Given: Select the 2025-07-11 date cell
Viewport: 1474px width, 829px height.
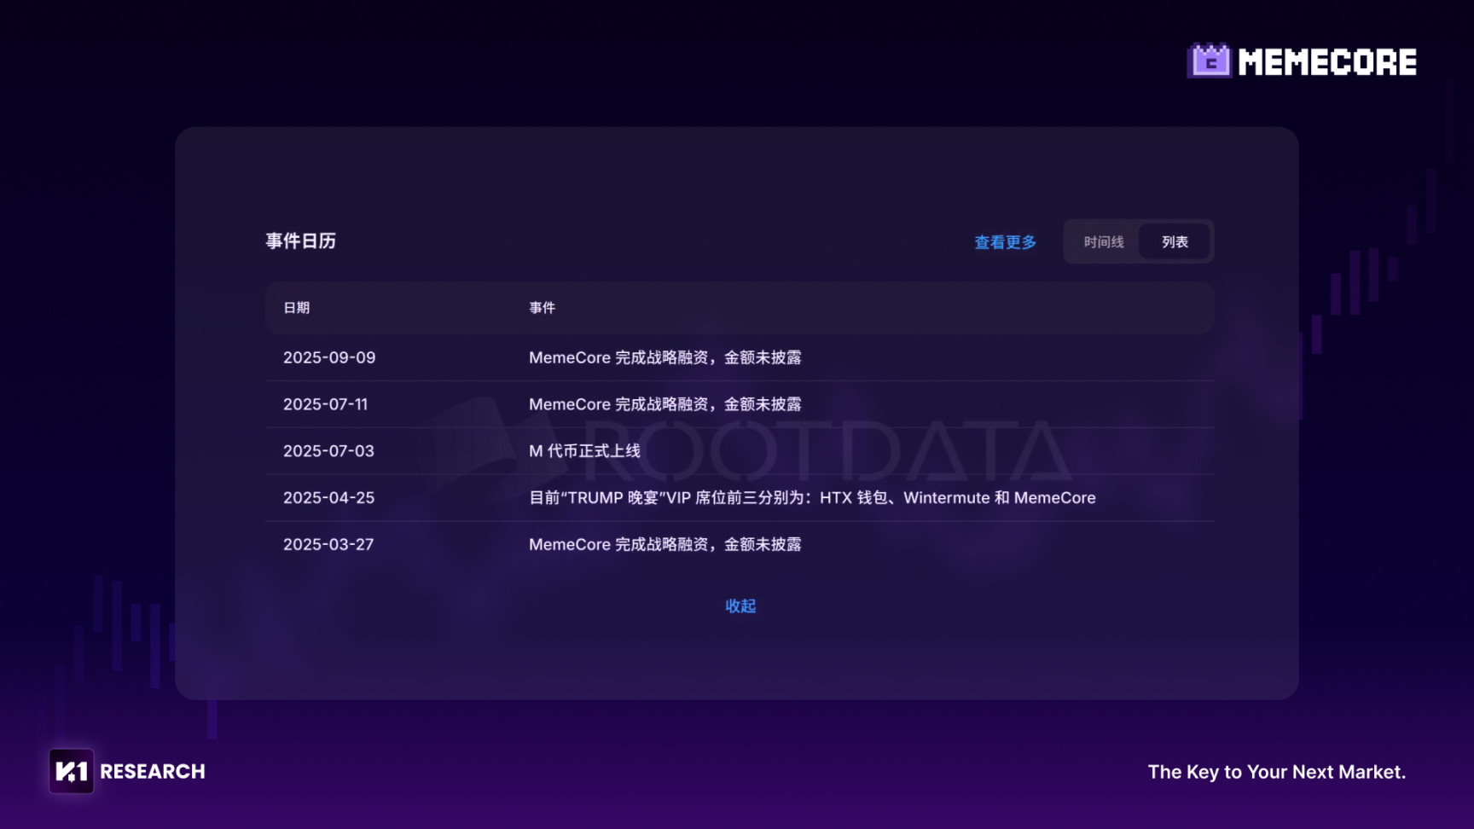Looking at the screenshot, I should click(x=325, y=404).
